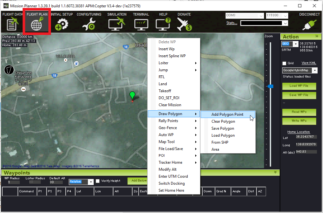Click the View KML link
Viewport: 323px width, 213px height.
tap(309, 63)
